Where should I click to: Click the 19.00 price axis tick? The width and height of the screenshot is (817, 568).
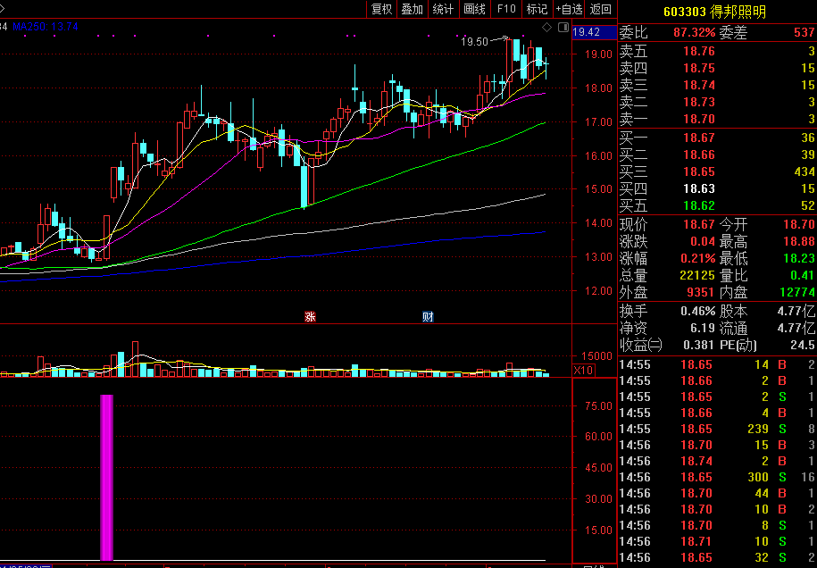click(x=598, y=54)
